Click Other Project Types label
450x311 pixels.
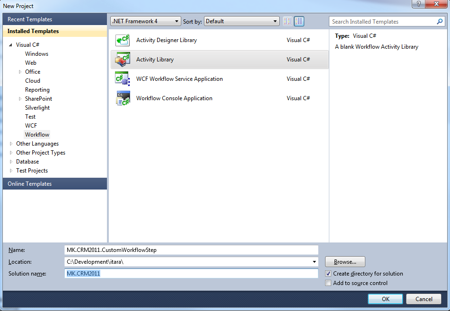(x=41, y=153)
